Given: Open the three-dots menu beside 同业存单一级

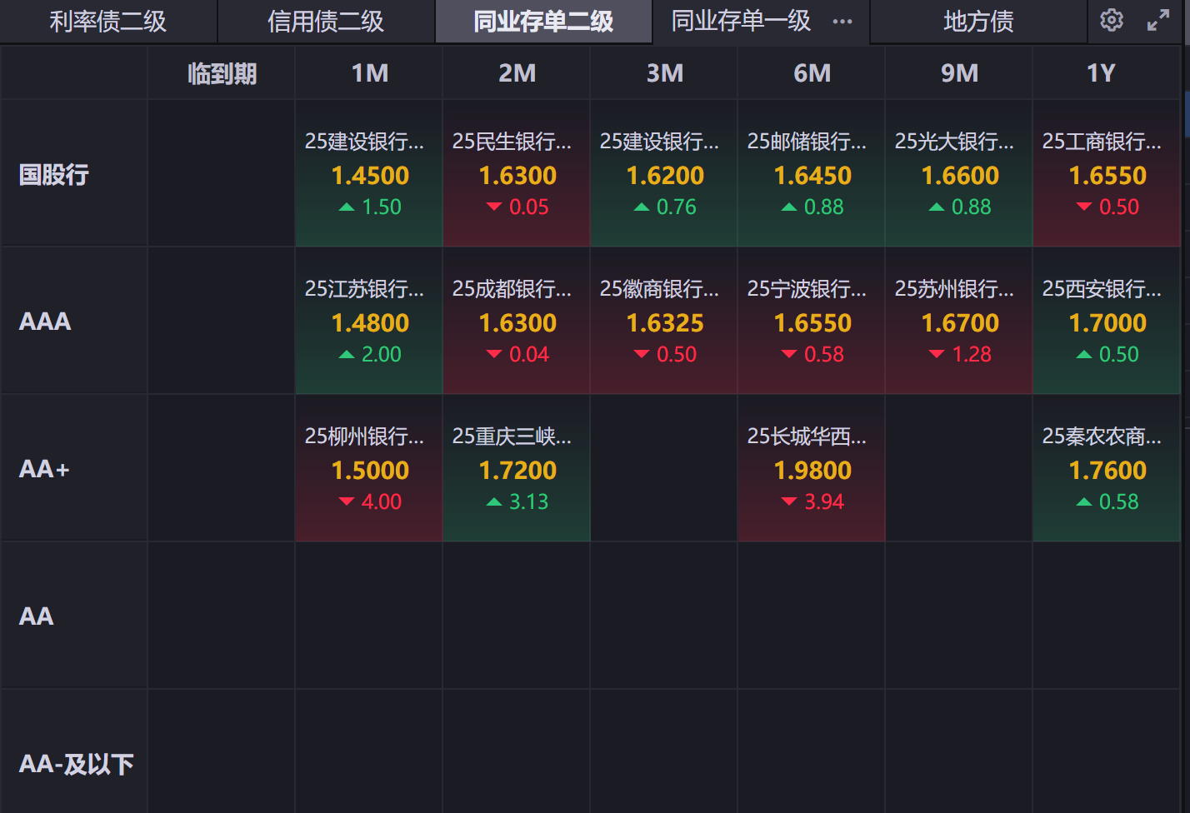Looking at the screenshot, I should point(842,22).
